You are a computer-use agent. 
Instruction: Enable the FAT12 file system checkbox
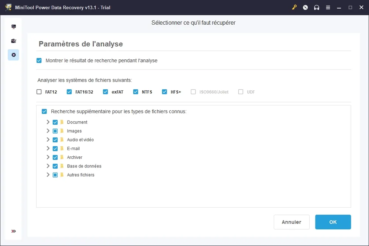click(39, 92)
